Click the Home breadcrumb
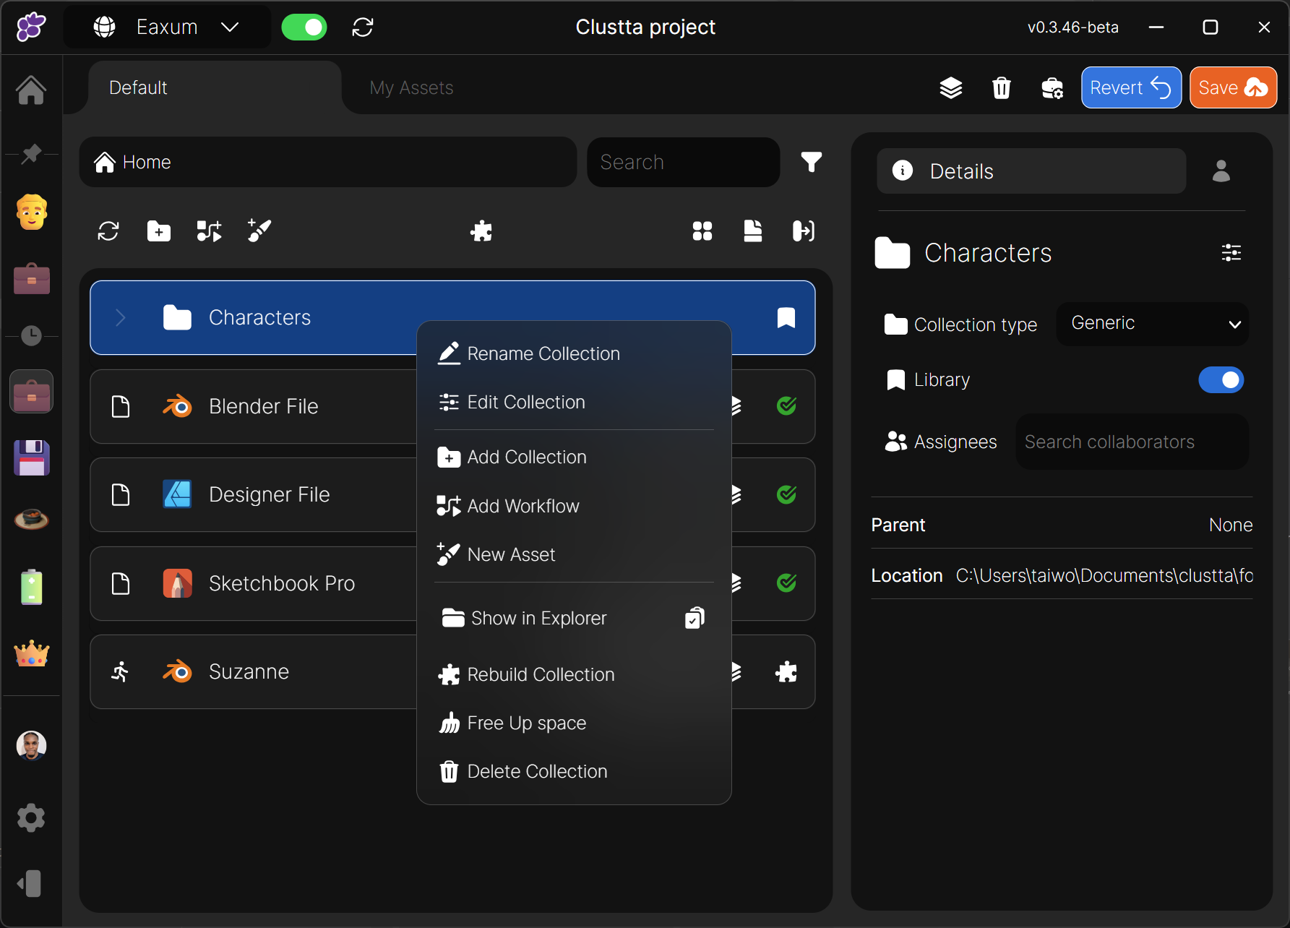 tap(133, 162)
